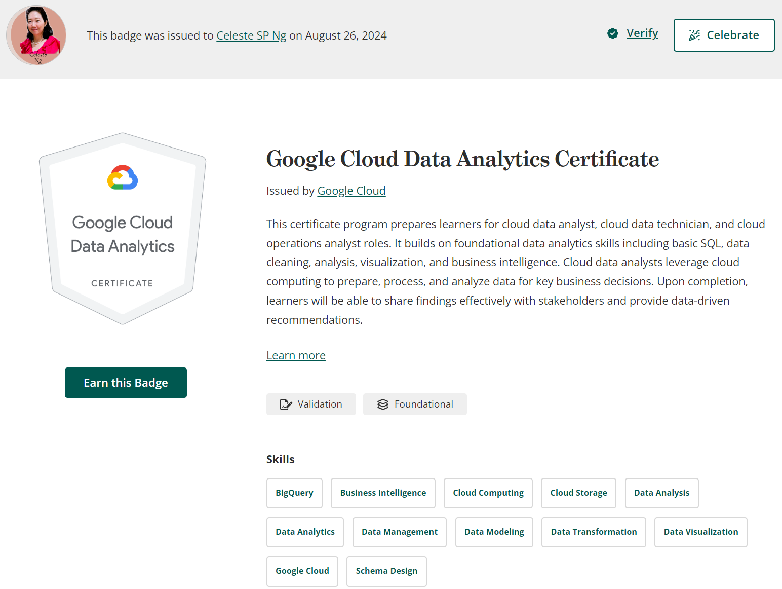Open the Google Cloud issuer link
Screen dimensions: 782x589
pos(351,191)
